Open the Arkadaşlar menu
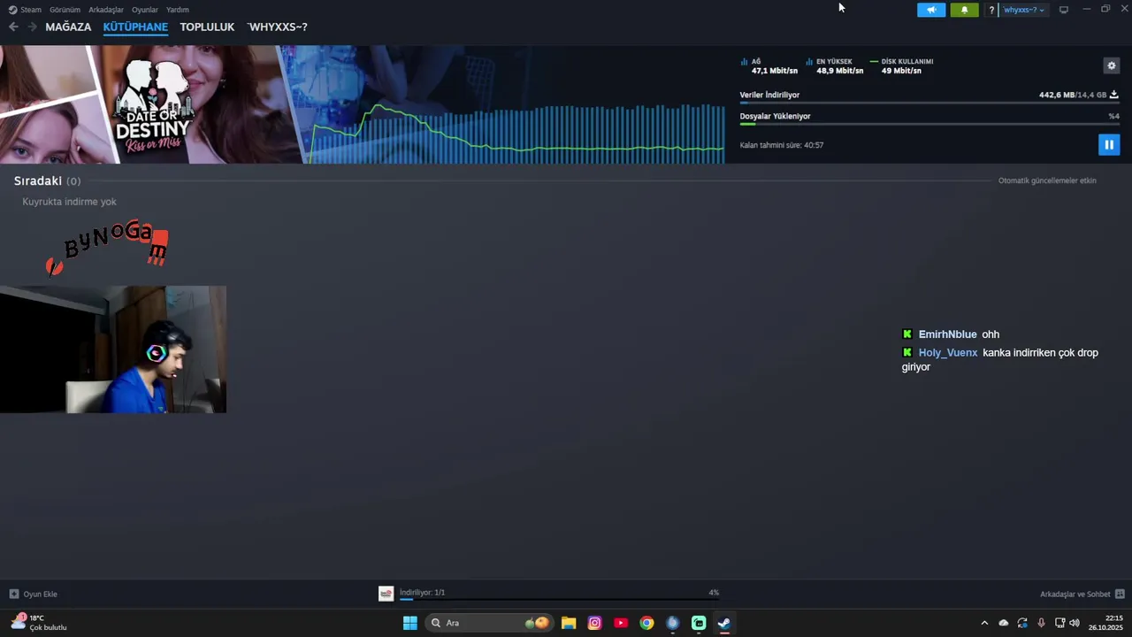The image size is (1132, 637). click(x=106, y=10)
